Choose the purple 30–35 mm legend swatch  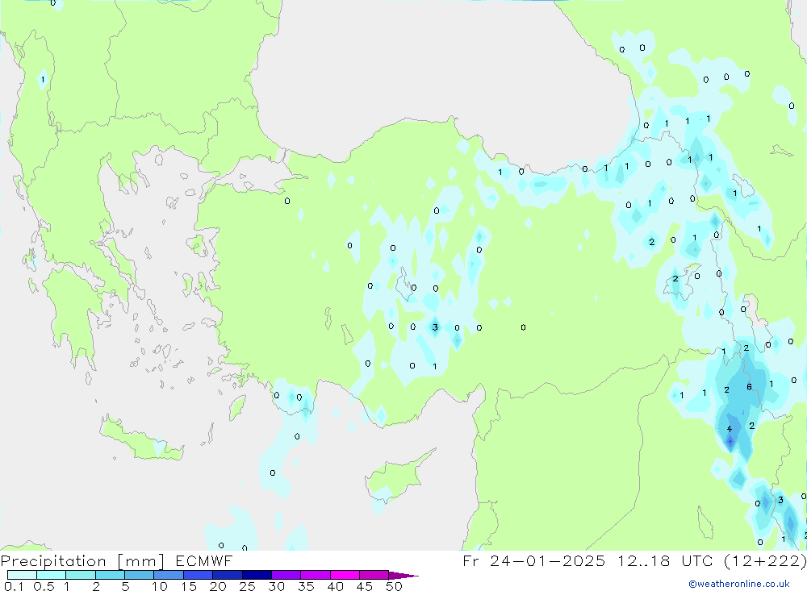click(x=286, y=576)
